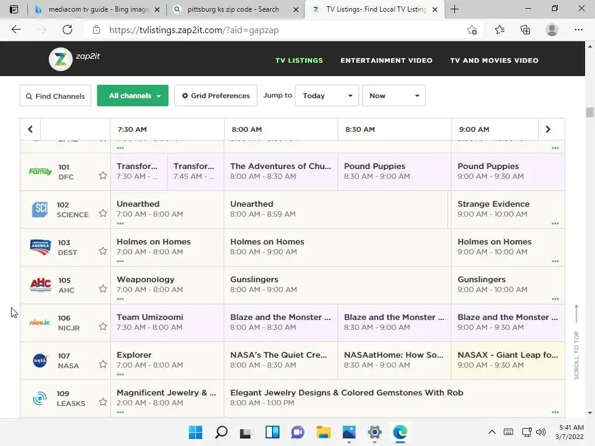Open Discovery Family channel logo
The height and width of the screenshot is (446, 595).
(40, 171)
